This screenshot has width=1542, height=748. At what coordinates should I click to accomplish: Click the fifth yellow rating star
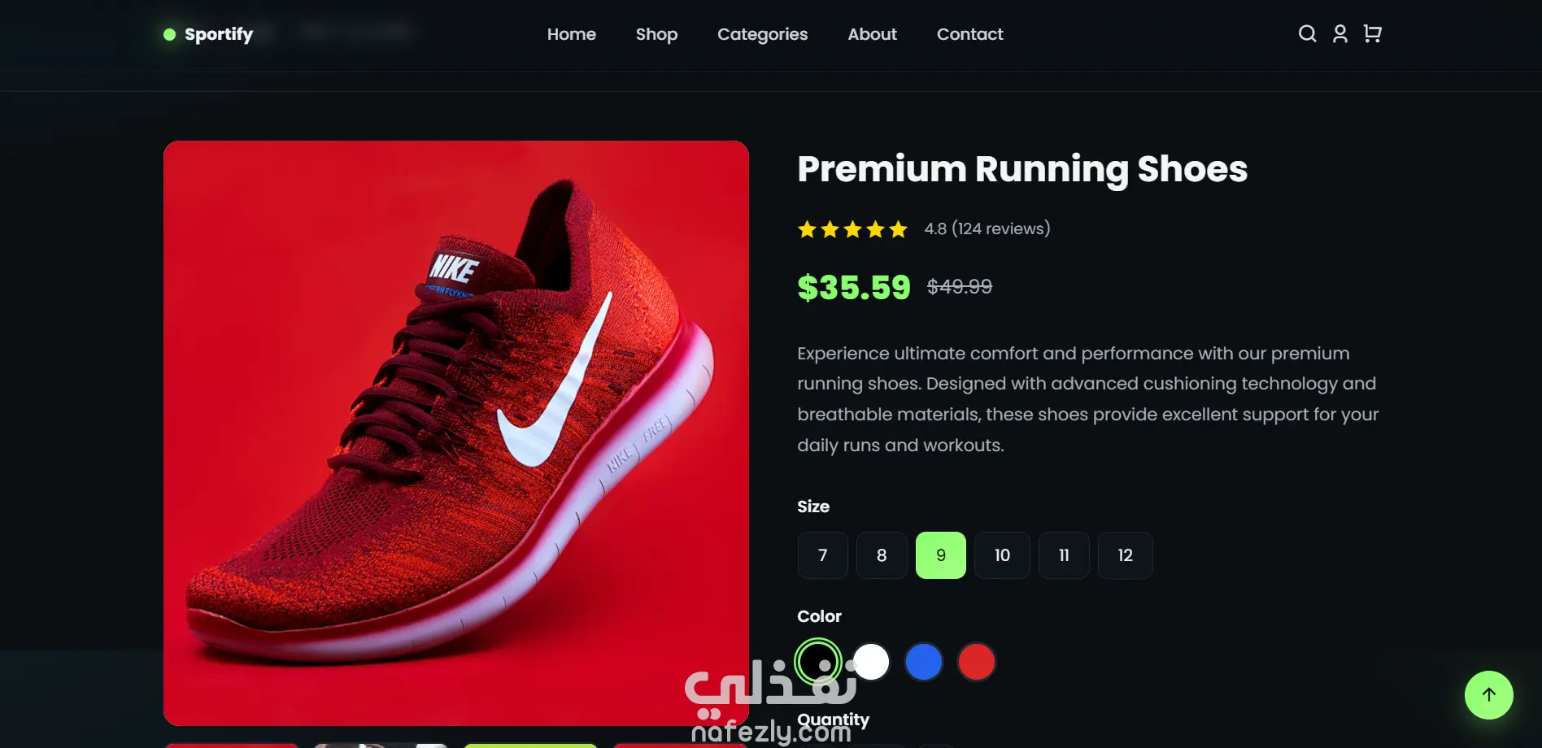point(898,229)
